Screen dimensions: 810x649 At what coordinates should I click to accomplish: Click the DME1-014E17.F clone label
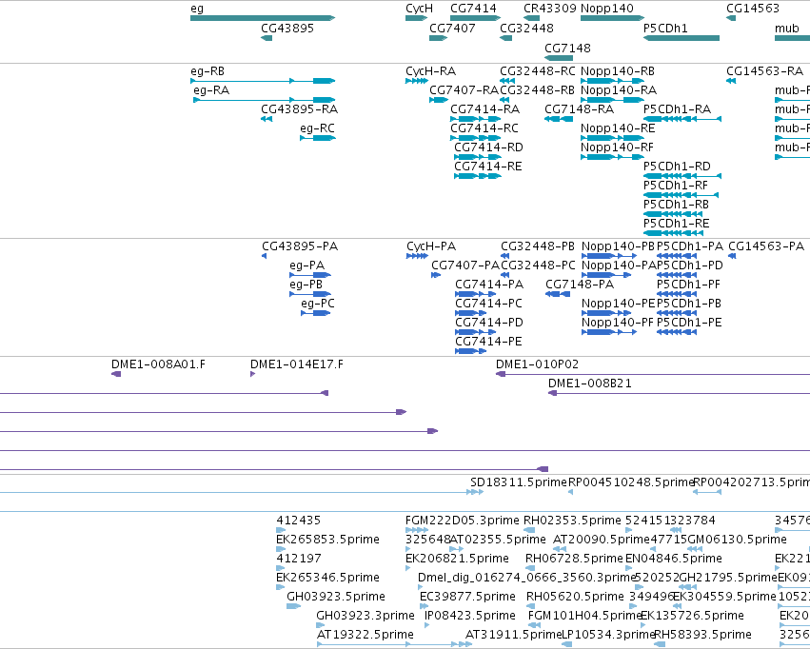(x=297, y=364)
